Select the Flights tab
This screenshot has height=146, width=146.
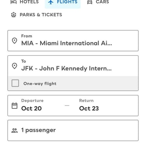[x=63, y=3]
